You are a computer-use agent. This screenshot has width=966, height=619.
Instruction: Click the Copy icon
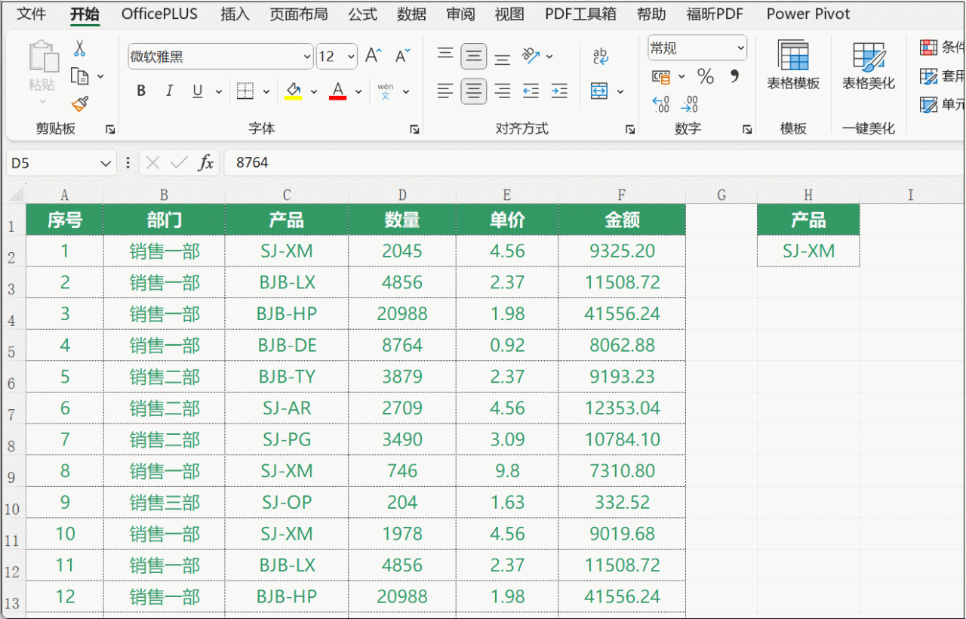[x=79, y=76]
